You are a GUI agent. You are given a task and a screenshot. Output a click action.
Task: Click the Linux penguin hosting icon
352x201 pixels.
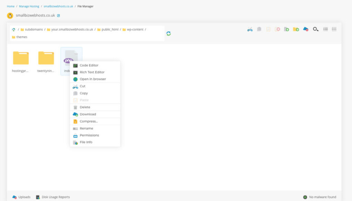[10, 15]
